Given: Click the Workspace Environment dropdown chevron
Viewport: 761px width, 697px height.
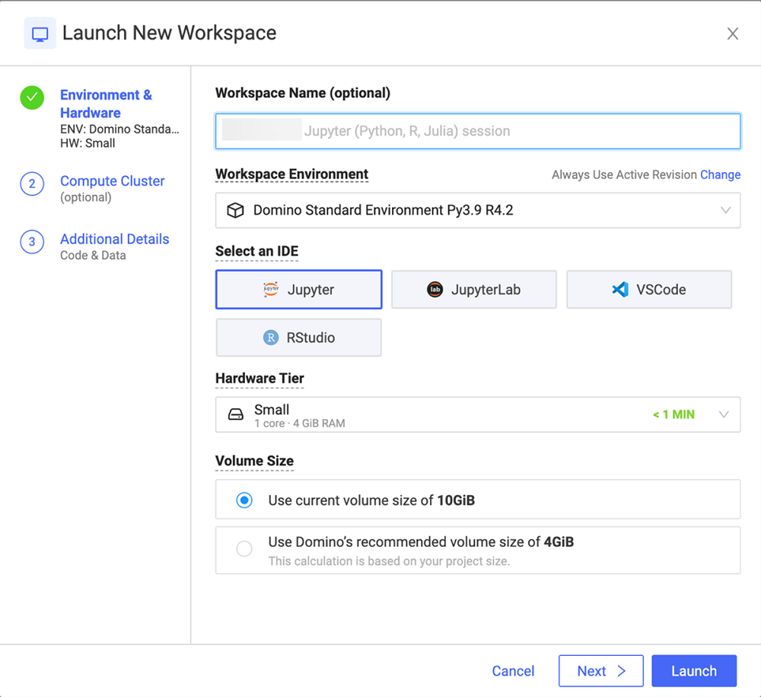Looking at the screenshot, I should click(x=725, y=210).
